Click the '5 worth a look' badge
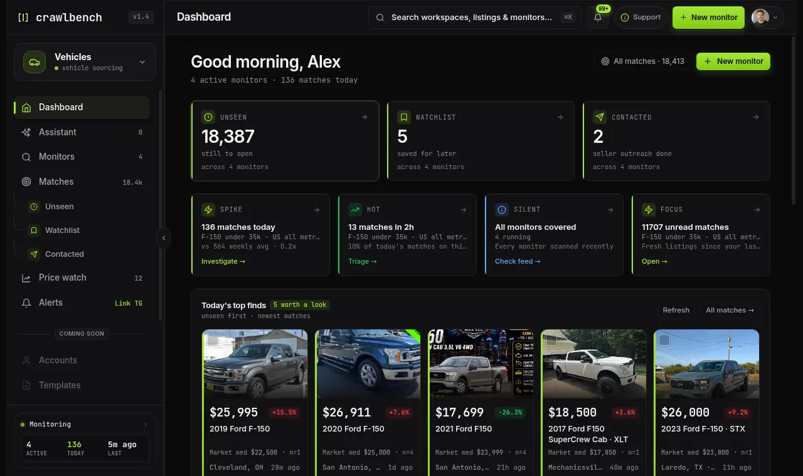This screenshot has height=476, width=803. click(300, 305)
